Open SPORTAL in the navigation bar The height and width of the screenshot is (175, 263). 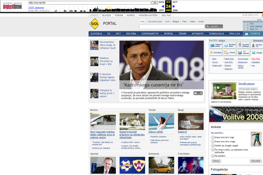pyautogui.click(x=168, y=34)
